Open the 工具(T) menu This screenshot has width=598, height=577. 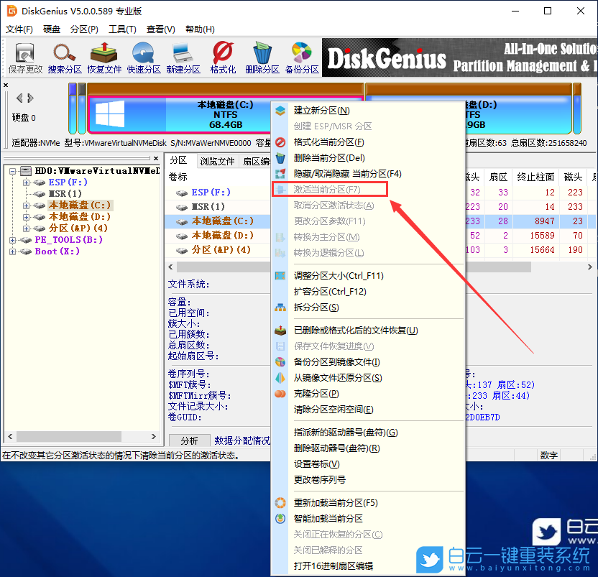[122, 29]
